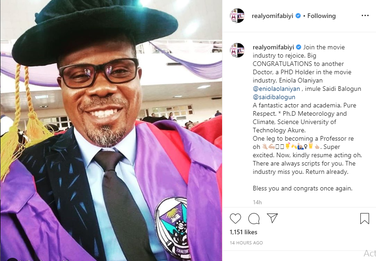This screenshot has width=376, height=261.
Task: Click caption profile avatar thumbnail
Action: pos(237,50)
